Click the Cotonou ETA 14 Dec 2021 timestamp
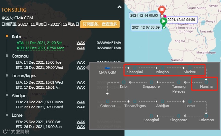Viewport: 221px width, 136px height. [39, 62]
